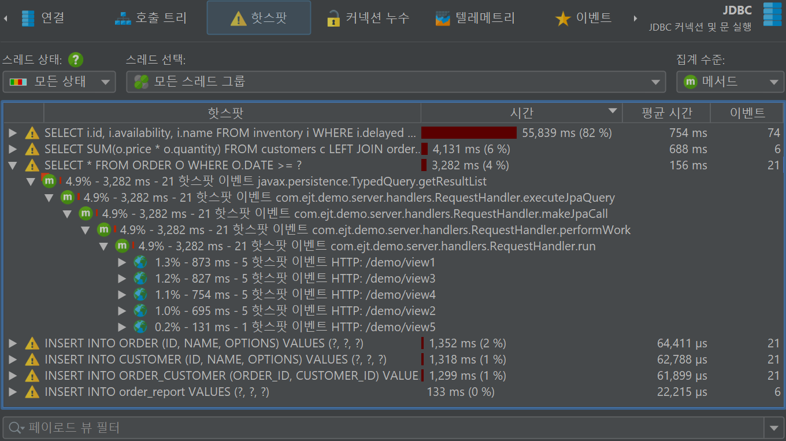Image resolution: width=786 pixels, height=441 pixels.
Task: Select the '754 ms' average time cell
Action: 688,133
